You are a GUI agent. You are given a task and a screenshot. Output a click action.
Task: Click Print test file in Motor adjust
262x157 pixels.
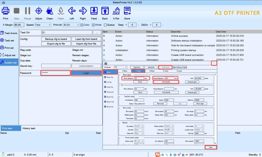pos(166,82)
